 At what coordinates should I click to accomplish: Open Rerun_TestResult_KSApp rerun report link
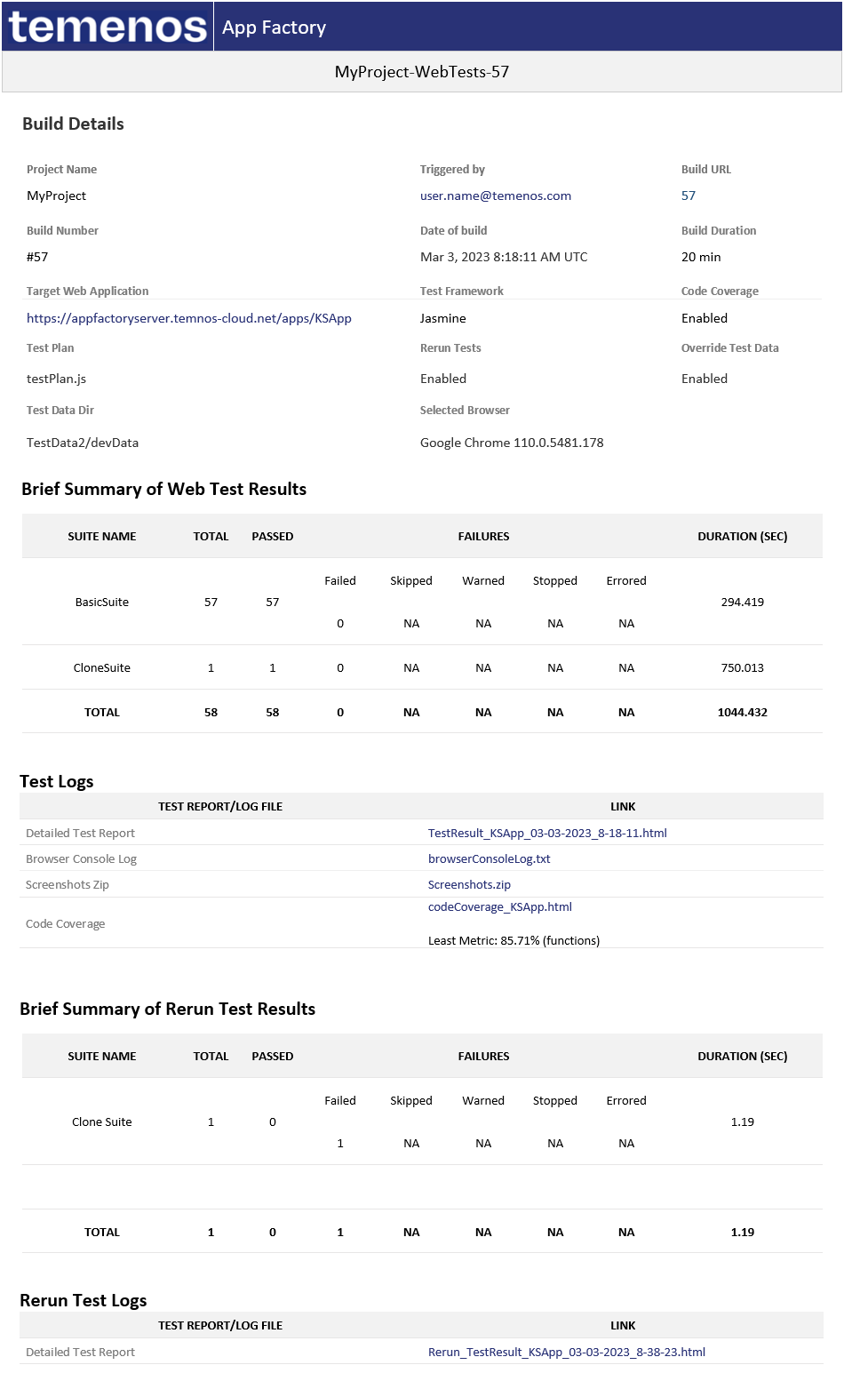[566, 1353]
